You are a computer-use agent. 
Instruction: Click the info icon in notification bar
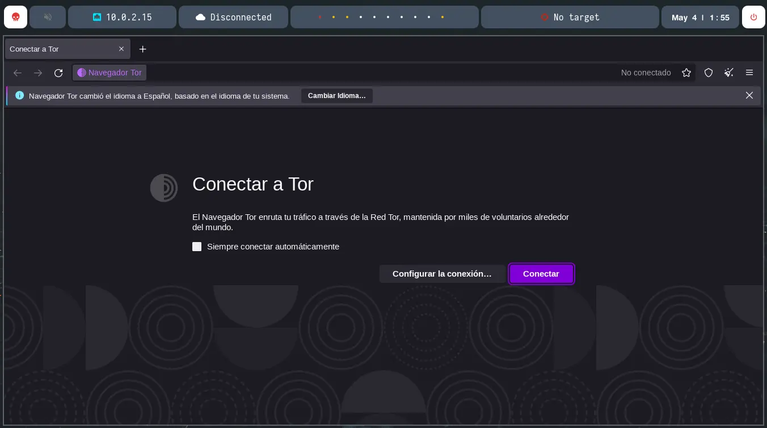(x=20, y=95)
